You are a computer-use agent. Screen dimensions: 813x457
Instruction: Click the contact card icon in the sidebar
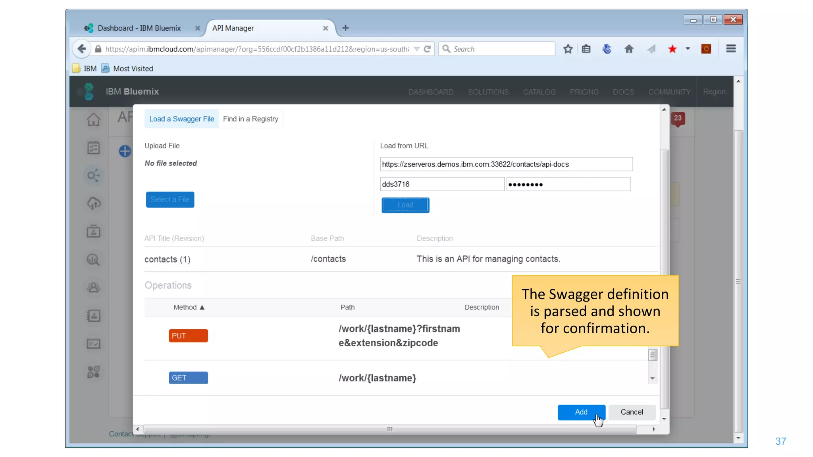pyautogui.click(x=94, y=316)
